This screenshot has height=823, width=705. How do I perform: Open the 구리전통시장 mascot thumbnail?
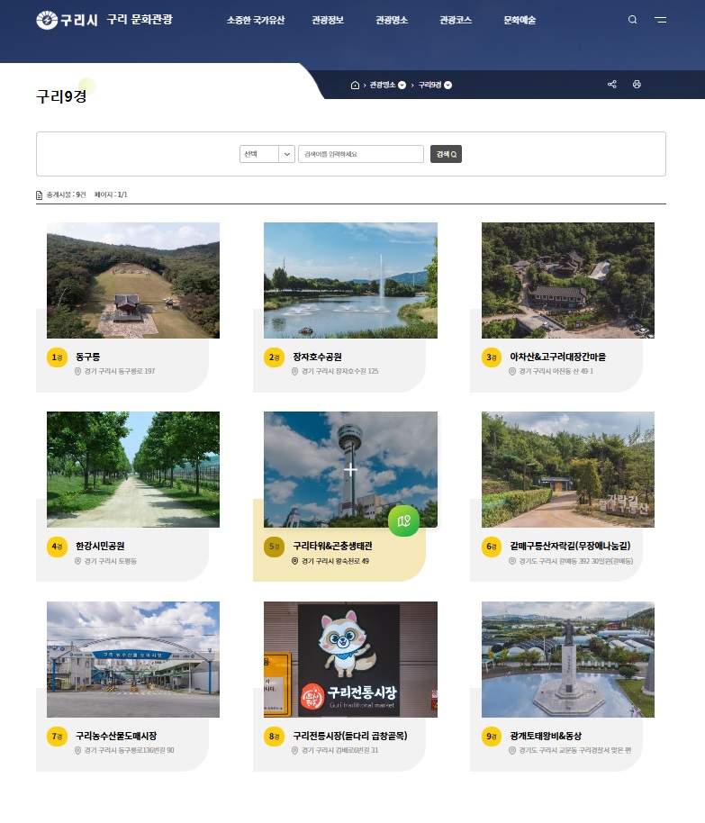350,659
